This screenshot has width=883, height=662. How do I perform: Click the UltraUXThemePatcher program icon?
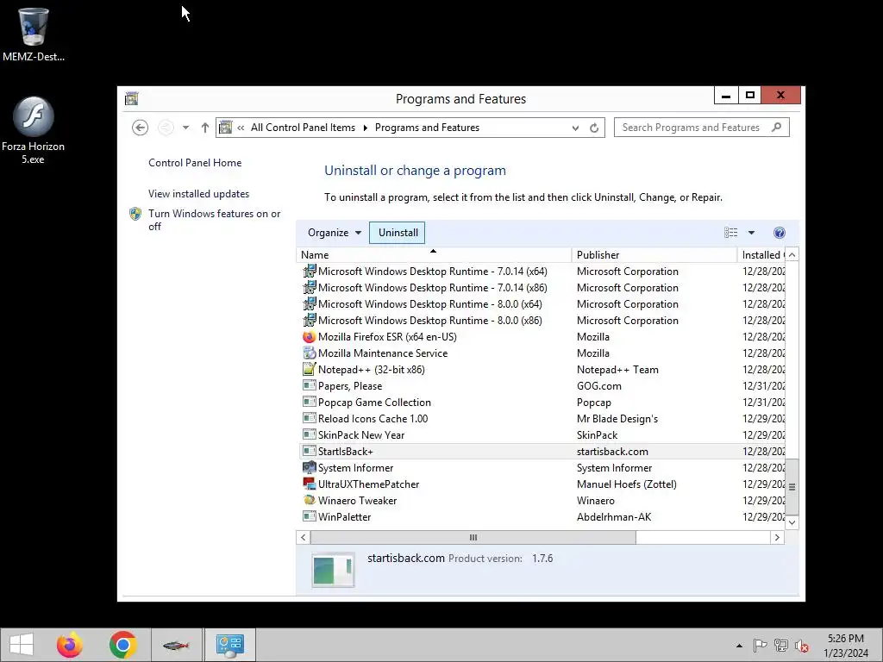[310, 484]
